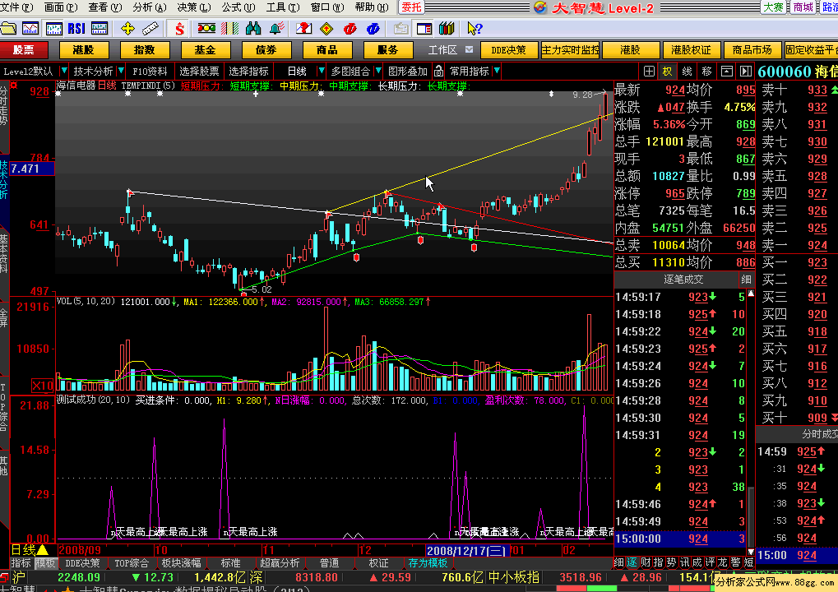Click the help cursor question icon
838x592 pixels.
[474, 28]
